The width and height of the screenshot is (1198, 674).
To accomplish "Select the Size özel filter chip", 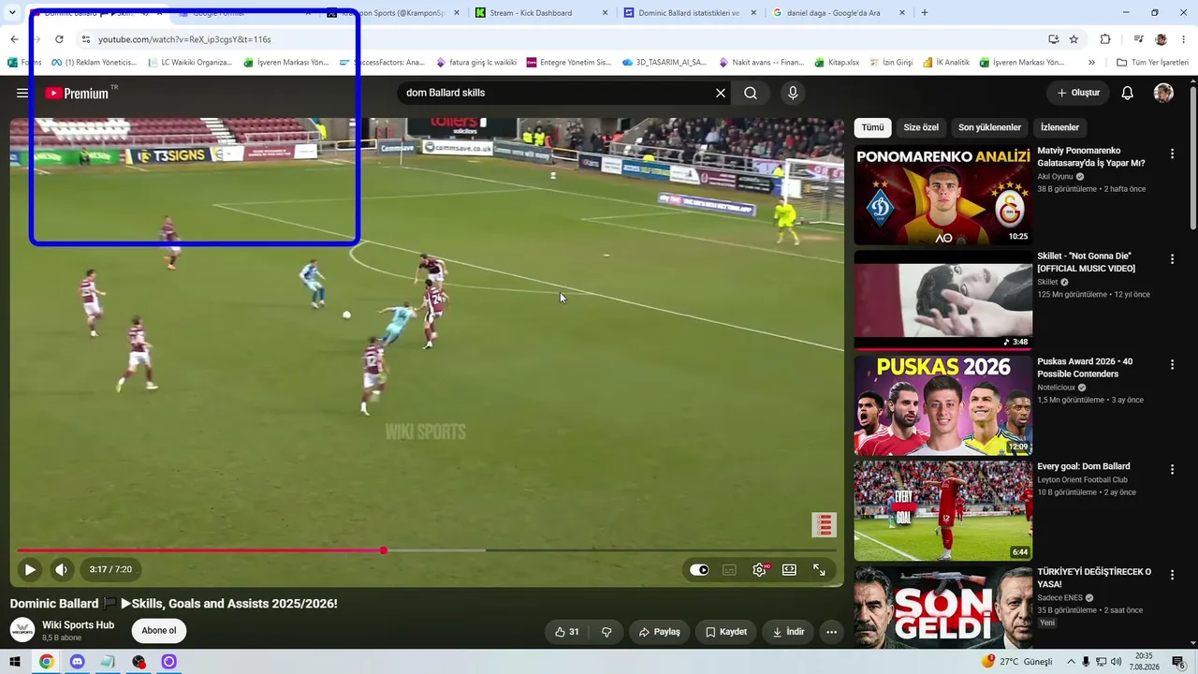I will tap(921, 127).
